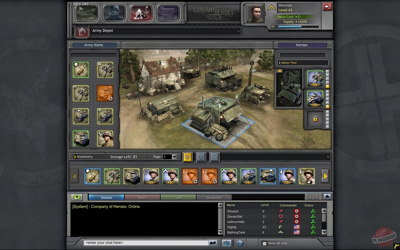This screenshot has height=250, width=400.
Task: Click the blue question mark help icon
Action: coord(240,243)
